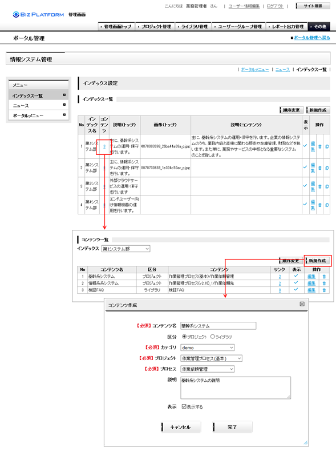Image resolution: width=336 pixels, height=455 pixels.
Task: Copy the 第1システム部 index row
Action: tap(327, 146)
